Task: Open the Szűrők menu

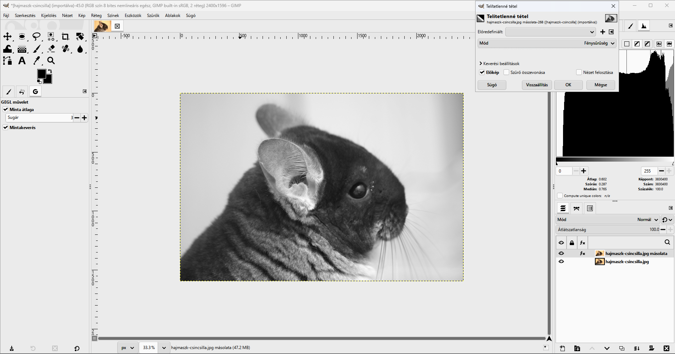Action: click(x=153, y=16)
